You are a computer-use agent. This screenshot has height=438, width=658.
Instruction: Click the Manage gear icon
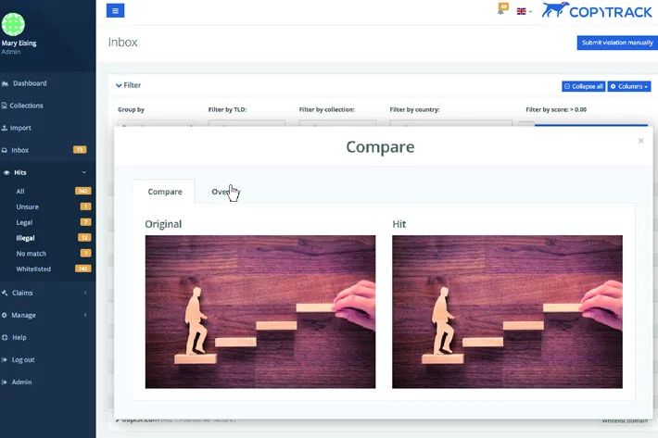pyautogui.click(x=5, y=315)
